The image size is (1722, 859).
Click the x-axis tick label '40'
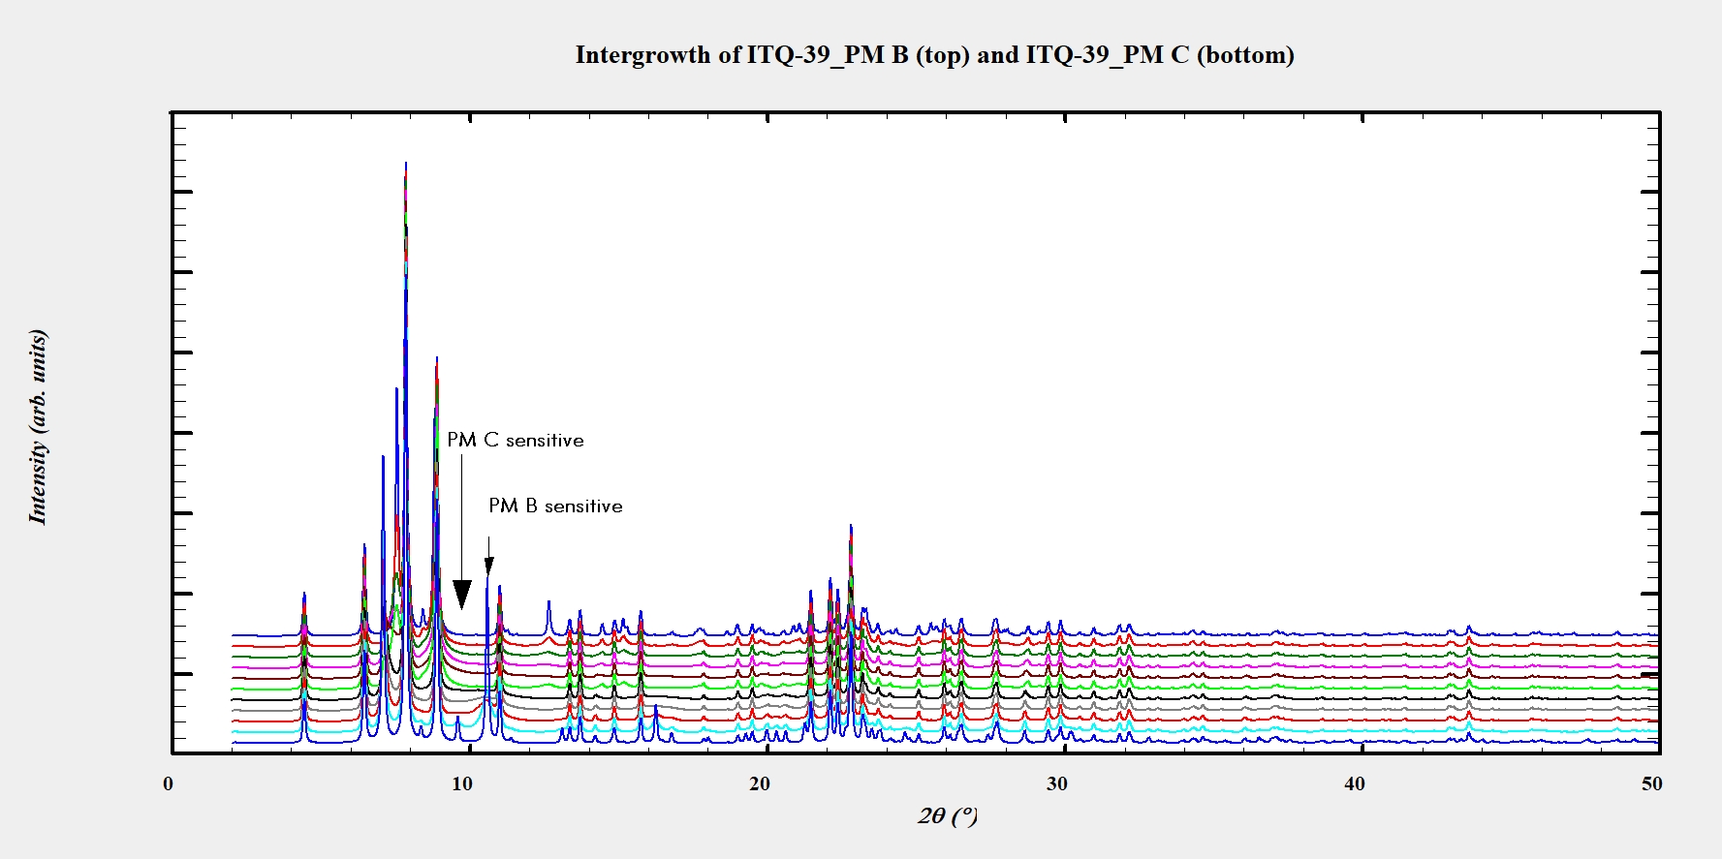(x=1355, y=784)
